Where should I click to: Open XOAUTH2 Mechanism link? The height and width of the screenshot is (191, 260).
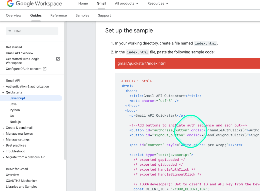click(x=22, y=181)
